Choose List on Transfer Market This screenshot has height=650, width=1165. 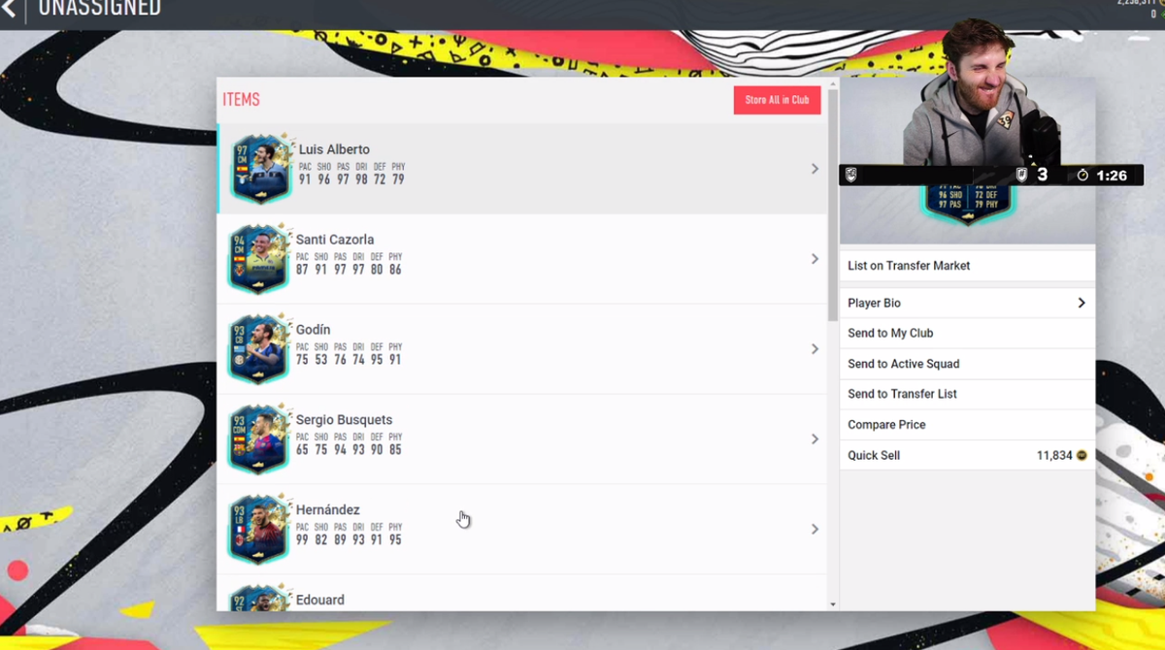click(967, 266)
